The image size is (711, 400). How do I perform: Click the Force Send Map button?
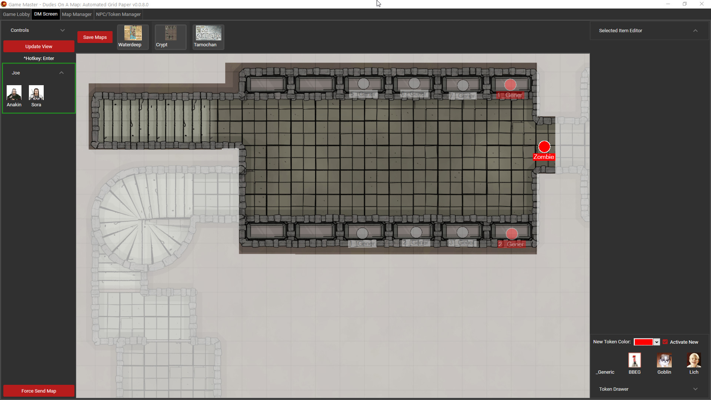coord(39,391)
